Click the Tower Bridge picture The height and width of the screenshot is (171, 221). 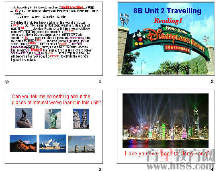coord(82,144)
